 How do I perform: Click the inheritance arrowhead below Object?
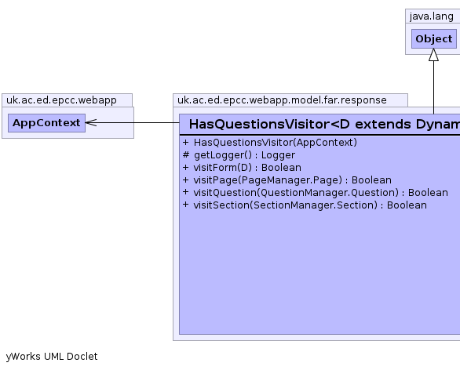433,55
